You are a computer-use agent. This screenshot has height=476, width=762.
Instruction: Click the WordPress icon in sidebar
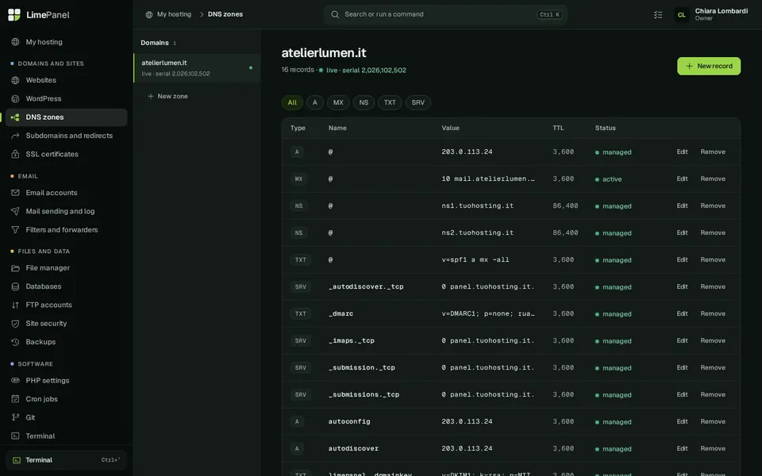coord(16,98)
